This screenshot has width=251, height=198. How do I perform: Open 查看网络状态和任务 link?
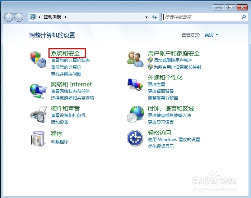click(70, 91)
